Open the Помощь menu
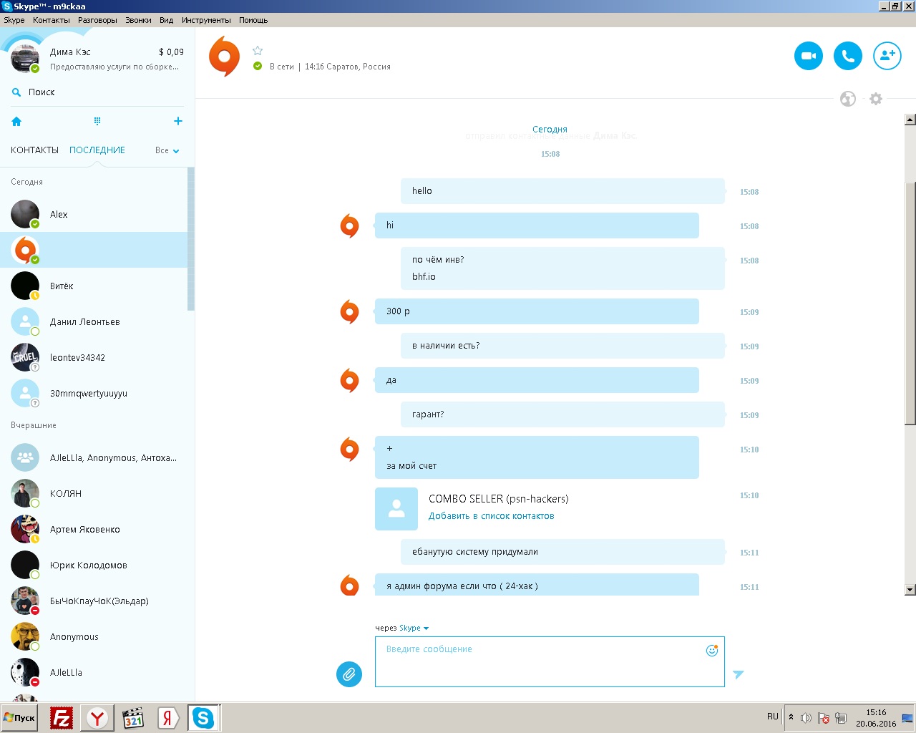 point(253,20)
